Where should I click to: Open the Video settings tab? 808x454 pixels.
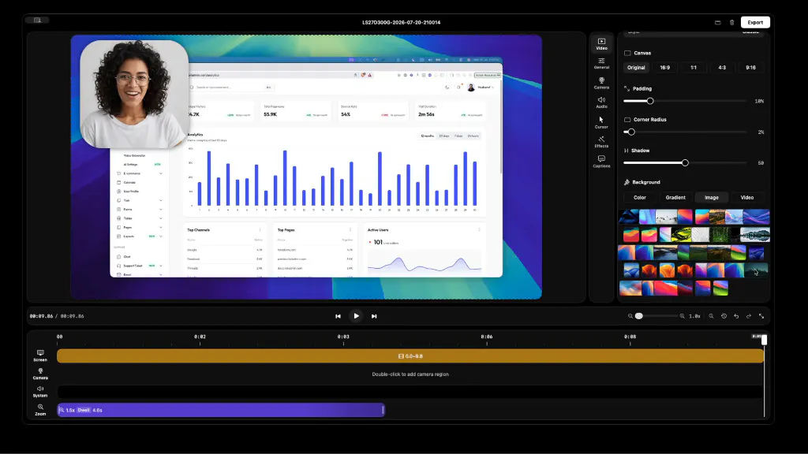(x=601, y=44)
